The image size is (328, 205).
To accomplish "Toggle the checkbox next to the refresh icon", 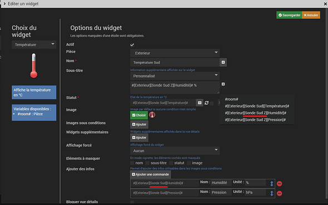I will 212,103.
